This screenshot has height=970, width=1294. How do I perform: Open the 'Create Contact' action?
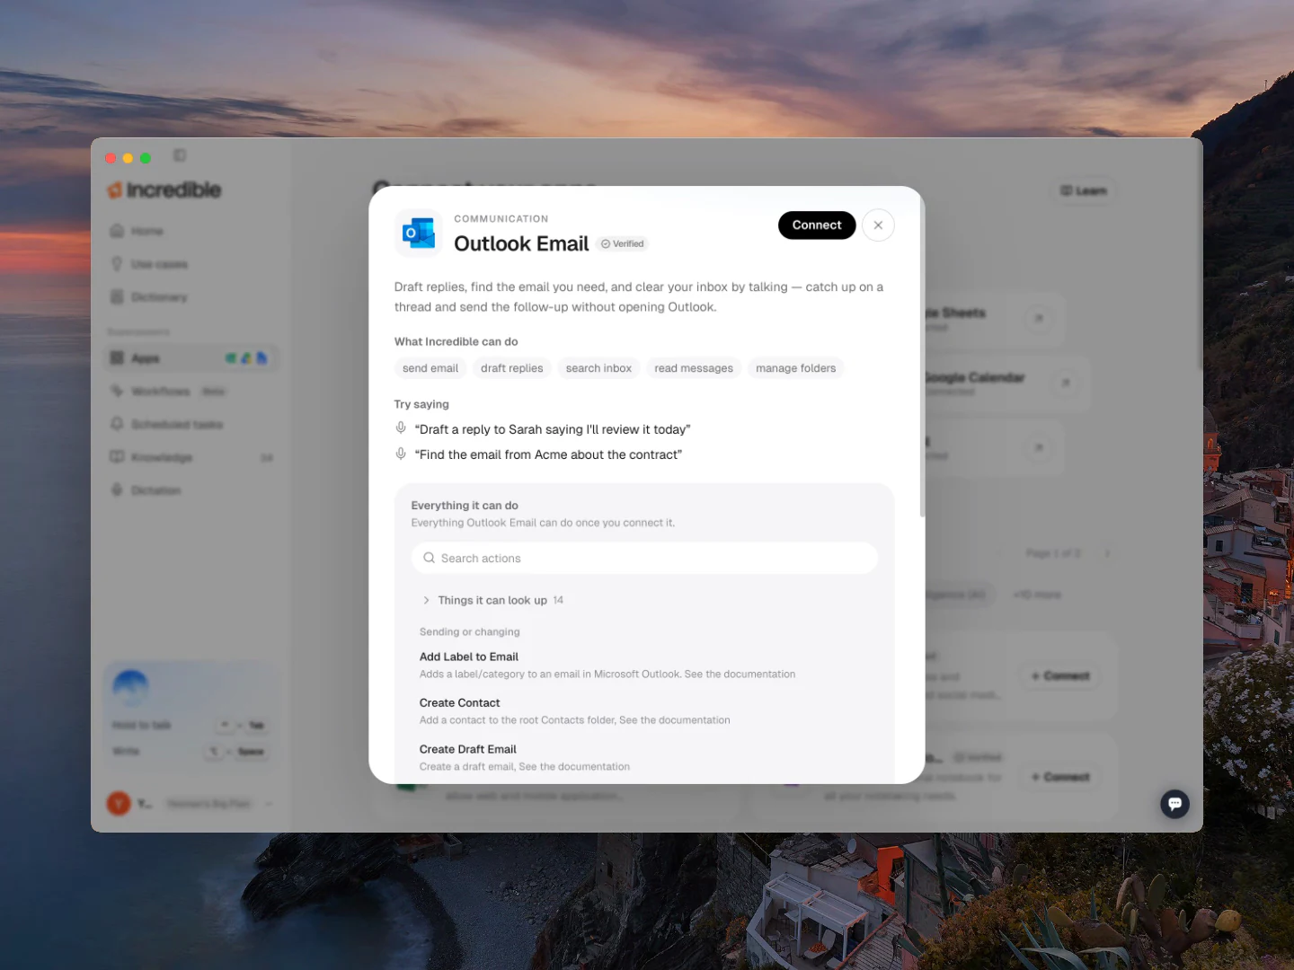pos(575,710)
